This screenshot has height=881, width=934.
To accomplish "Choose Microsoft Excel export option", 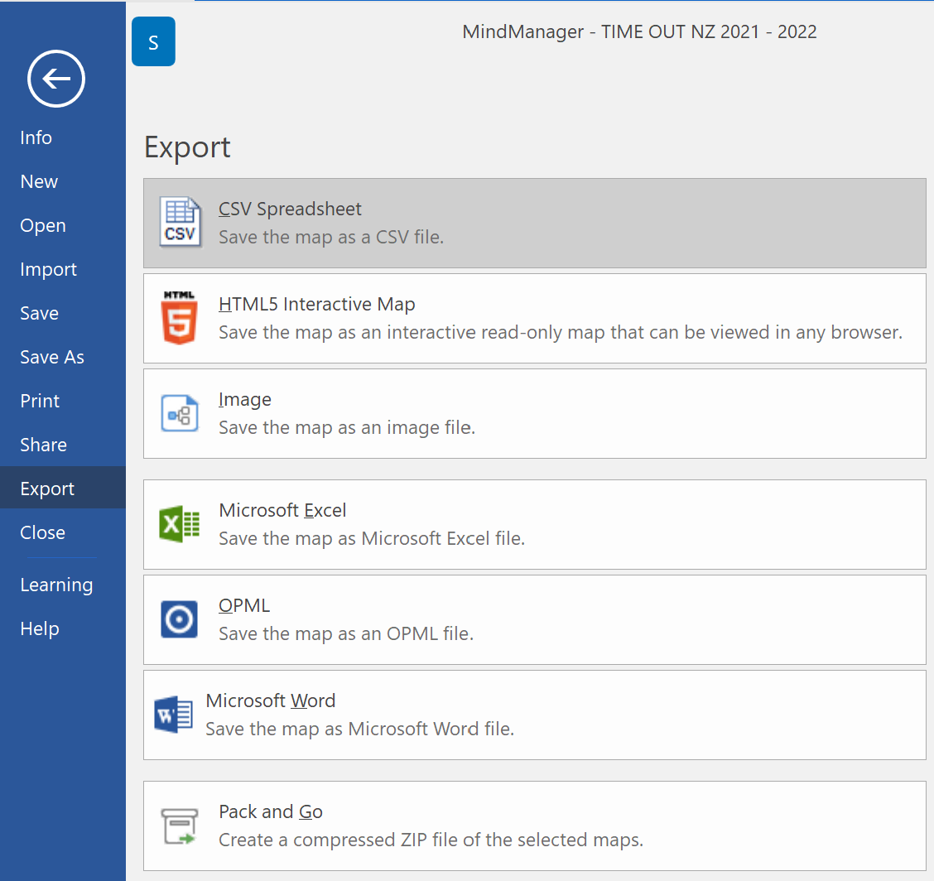I will 534,524.
